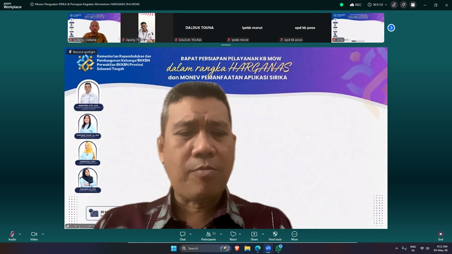Expand the video settings arrow
Image resolution: width=452 pixels, height=254 pixels.
pyautogui.click(x=43, y=234)
